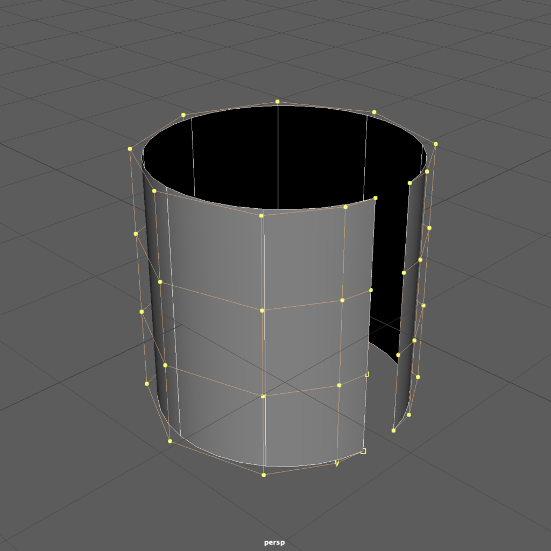
Task: Select the yellow V direction marker
Action: point(337,463)
